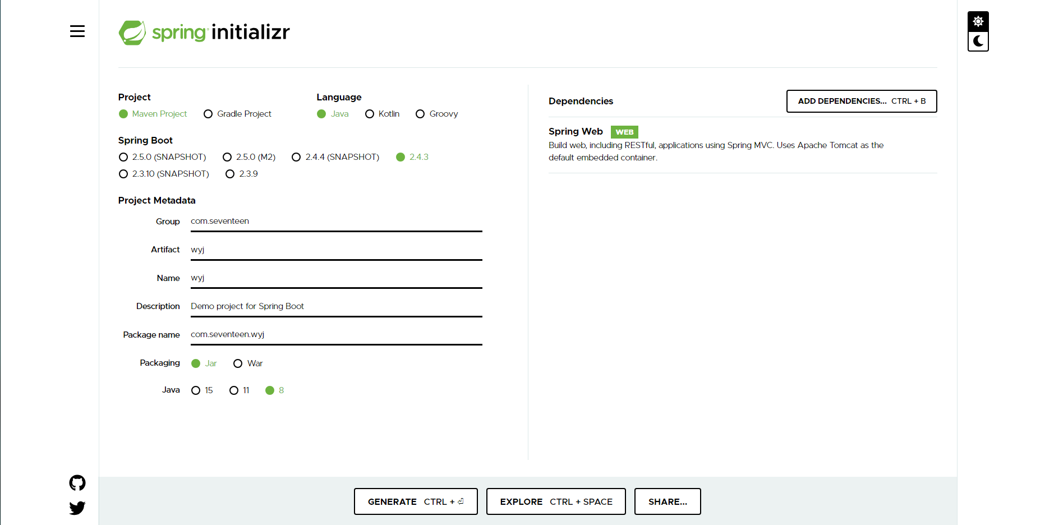Click the Project section heading
This screenshot has height=525, width=1054.
click(134, 97)
